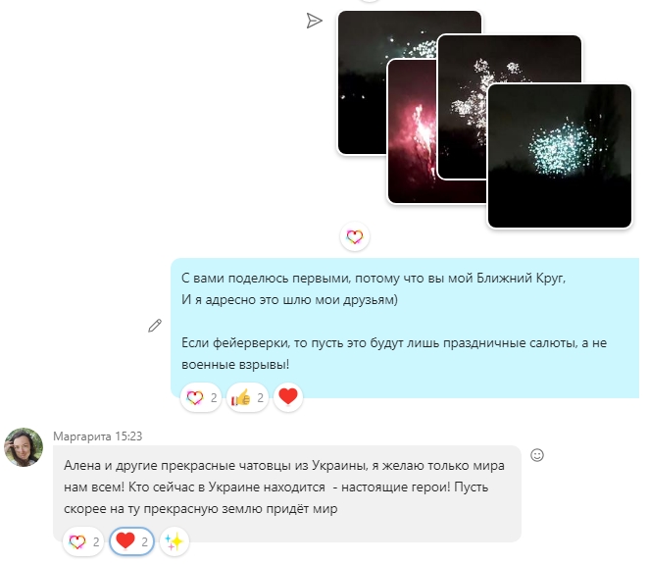Click the first line mentioning Ближний Круг
649x564 pixels.
tap(374, 278)
